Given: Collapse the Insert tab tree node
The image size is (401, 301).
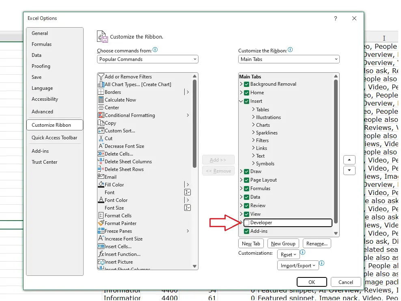Looking at the screenshot, I should (241, 101).
